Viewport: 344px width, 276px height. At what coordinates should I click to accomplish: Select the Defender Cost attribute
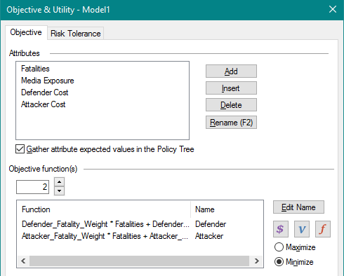pos(45,92)
